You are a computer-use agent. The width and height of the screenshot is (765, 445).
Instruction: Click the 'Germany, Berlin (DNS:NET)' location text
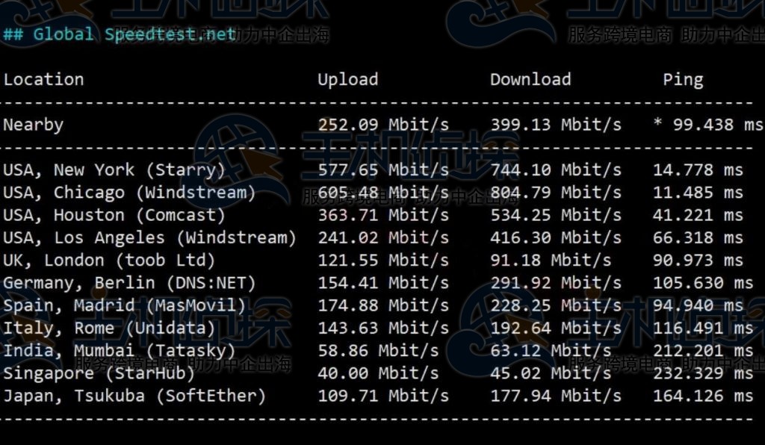click(129, 283)
